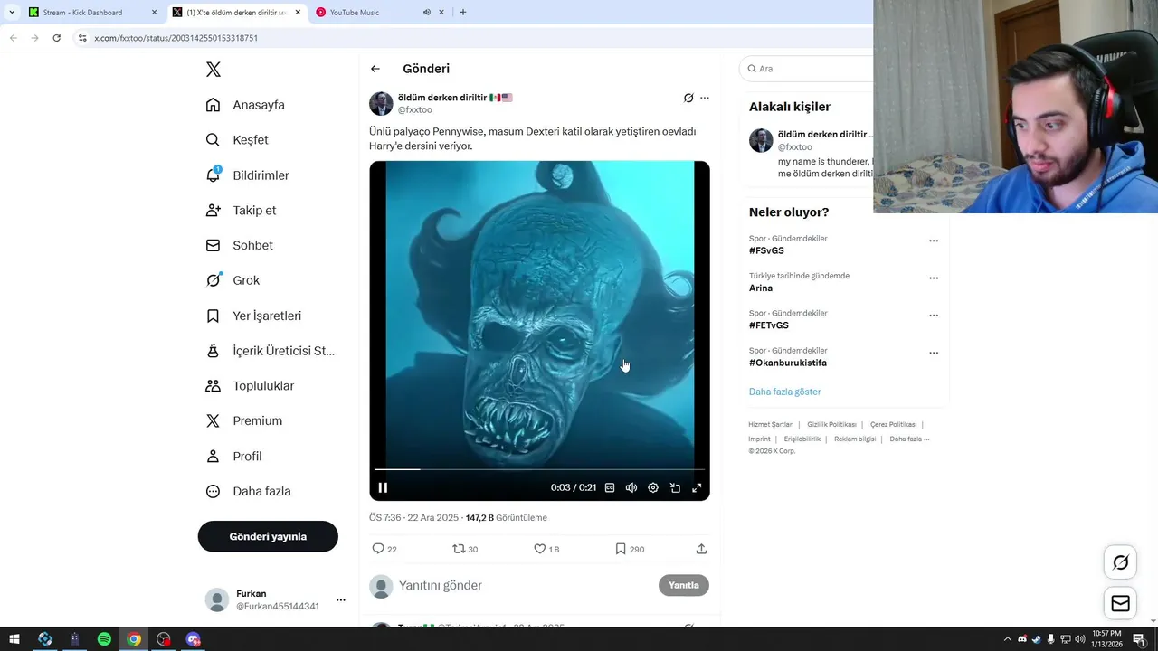Open Grok from sidebar
Image resolution: width=1158 pixels, height=651 pixels.
tap(233, 280)
